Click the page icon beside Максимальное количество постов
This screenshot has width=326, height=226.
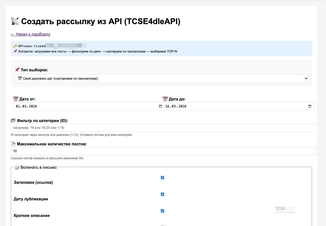pyautogui.click(x=13, y=144)
